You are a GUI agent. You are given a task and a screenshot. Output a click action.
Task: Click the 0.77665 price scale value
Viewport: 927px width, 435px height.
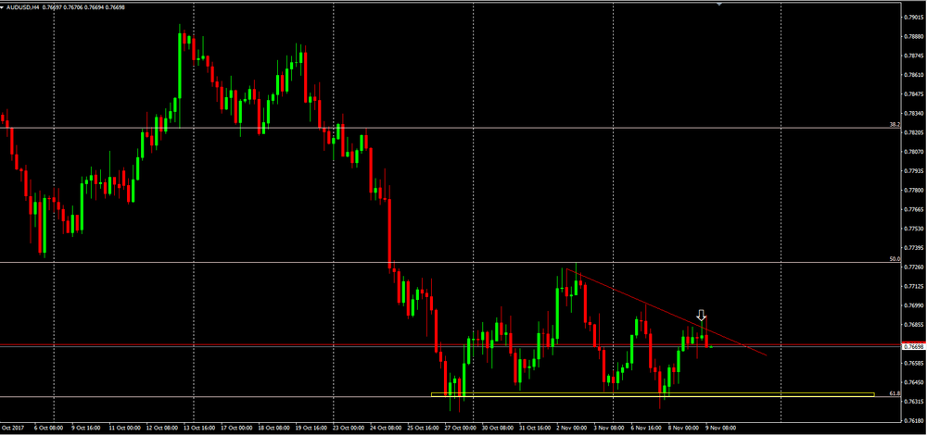tap(915, 209)
